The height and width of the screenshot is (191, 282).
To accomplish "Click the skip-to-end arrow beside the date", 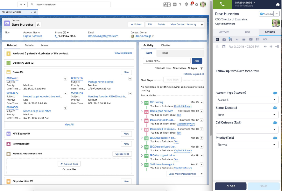I will point(277,46).
